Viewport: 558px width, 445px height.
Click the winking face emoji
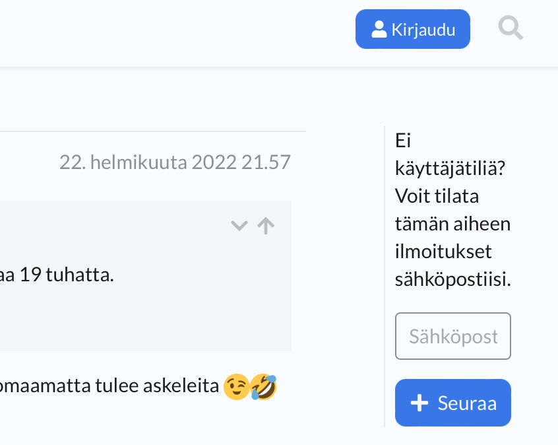pos(236,387)
